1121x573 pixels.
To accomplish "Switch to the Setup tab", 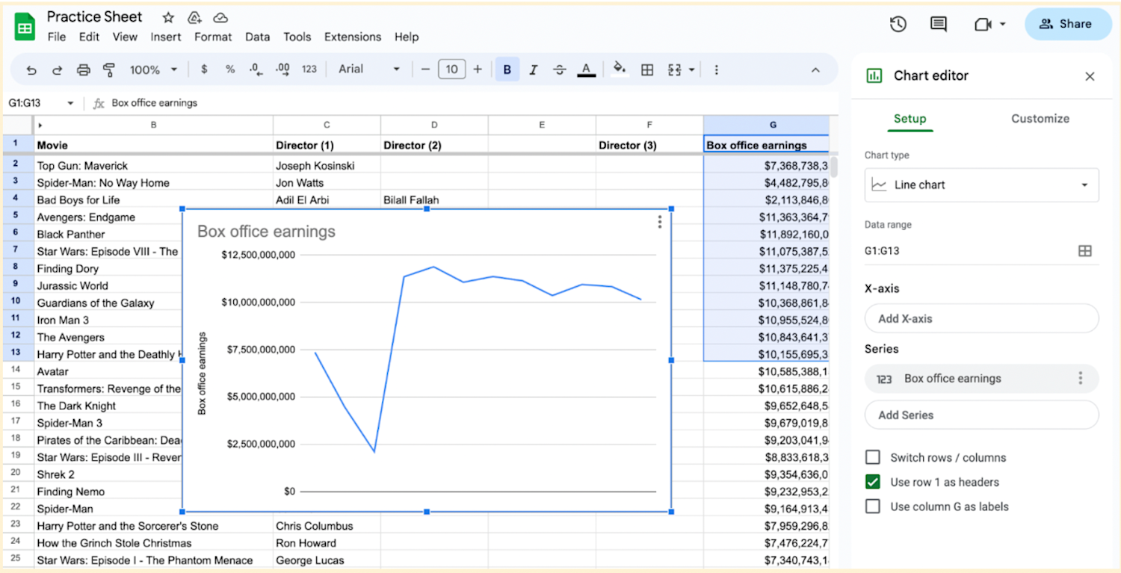I will (x=910, y=119).
